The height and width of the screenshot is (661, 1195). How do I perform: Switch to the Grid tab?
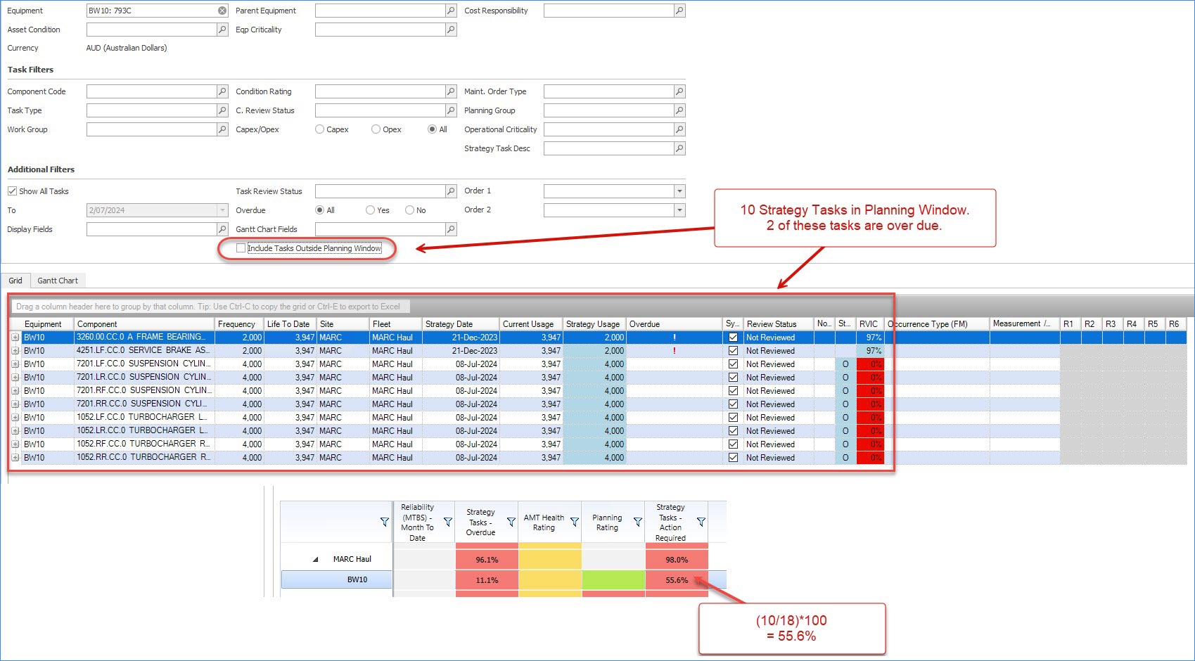click(15, 281)
